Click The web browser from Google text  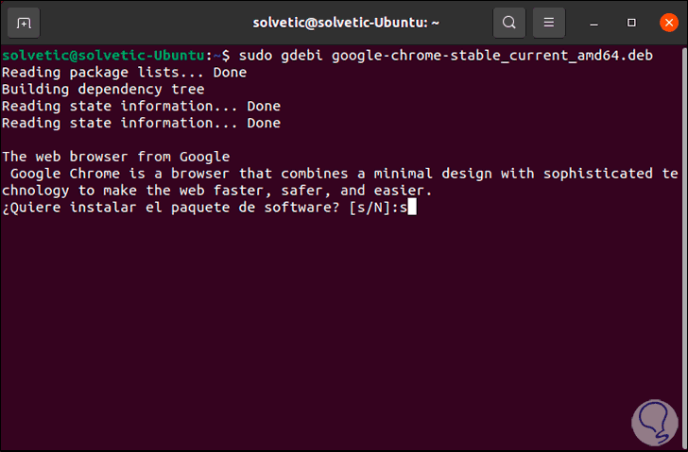(x=115, y=157)
